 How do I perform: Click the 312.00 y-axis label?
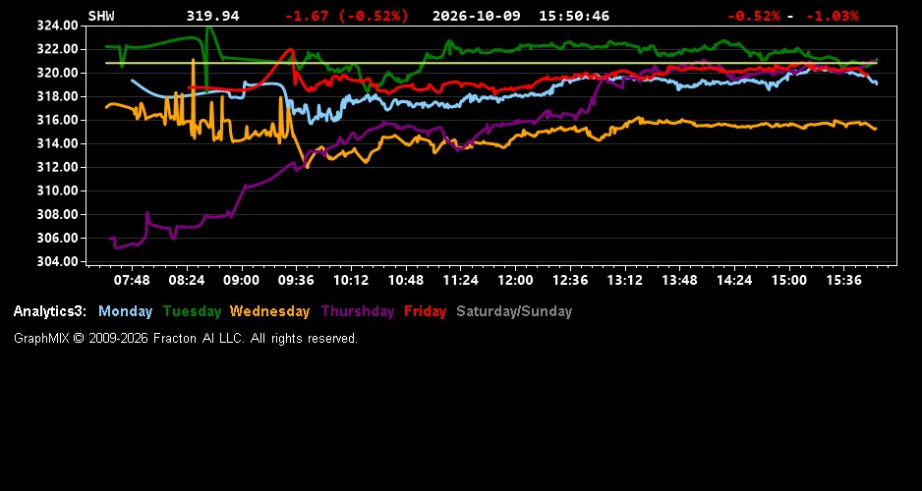pos(57,167)
